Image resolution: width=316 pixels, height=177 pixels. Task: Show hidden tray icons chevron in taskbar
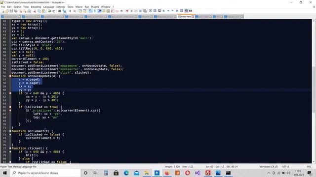pyautogui.click(x=269, y=173)
